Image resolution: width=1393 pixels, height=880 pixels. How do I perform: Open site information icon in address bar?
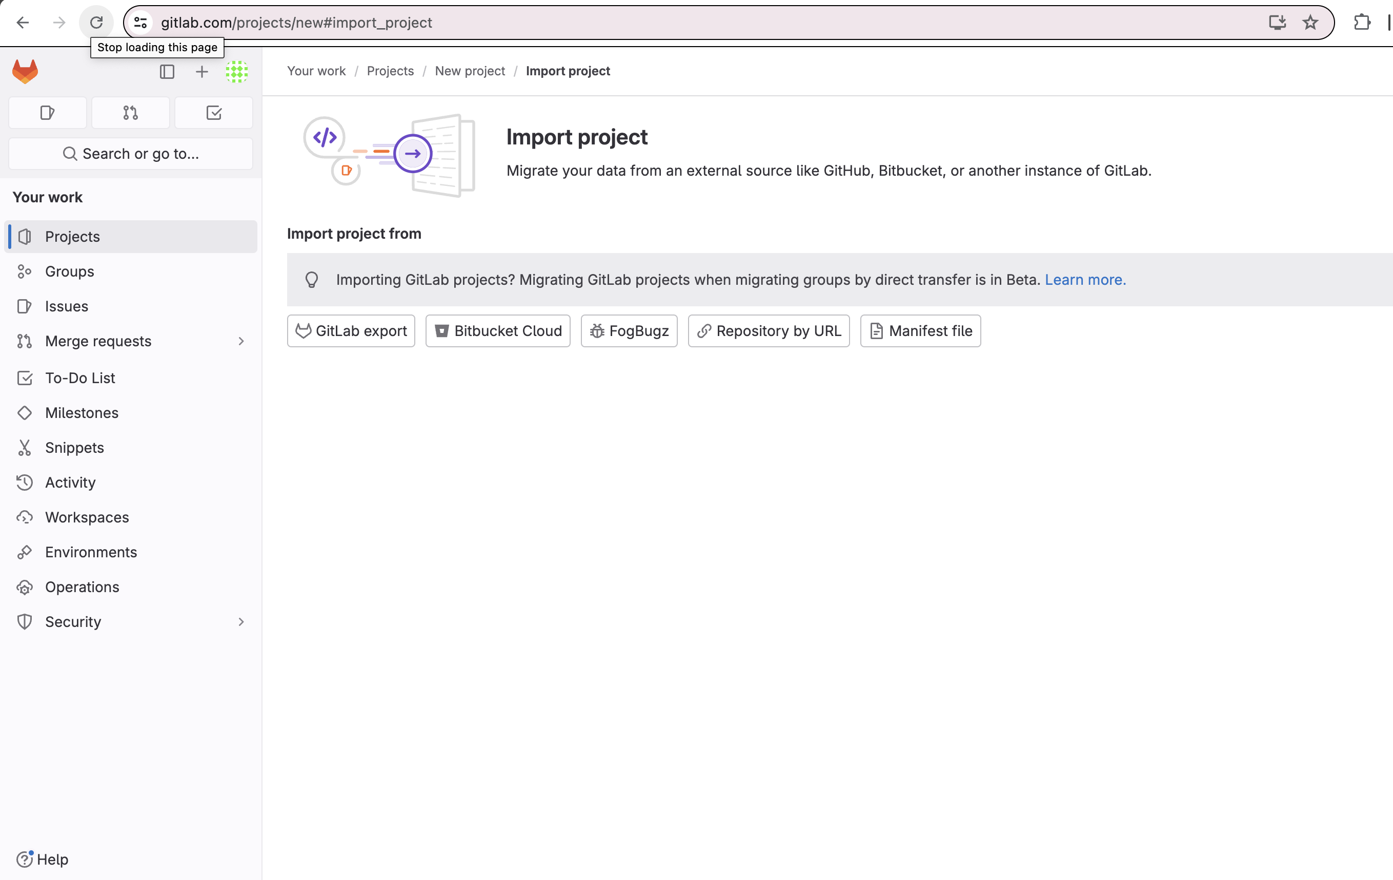(140, 23)
